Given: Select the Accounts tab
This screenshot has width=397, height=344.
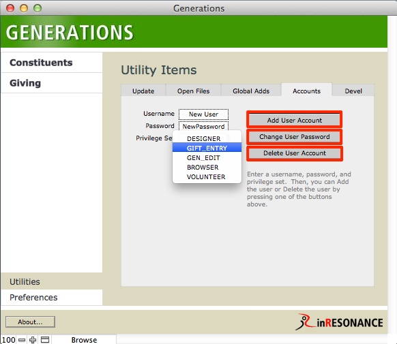Looking at the screenshot, I should [x=306, y=91].
